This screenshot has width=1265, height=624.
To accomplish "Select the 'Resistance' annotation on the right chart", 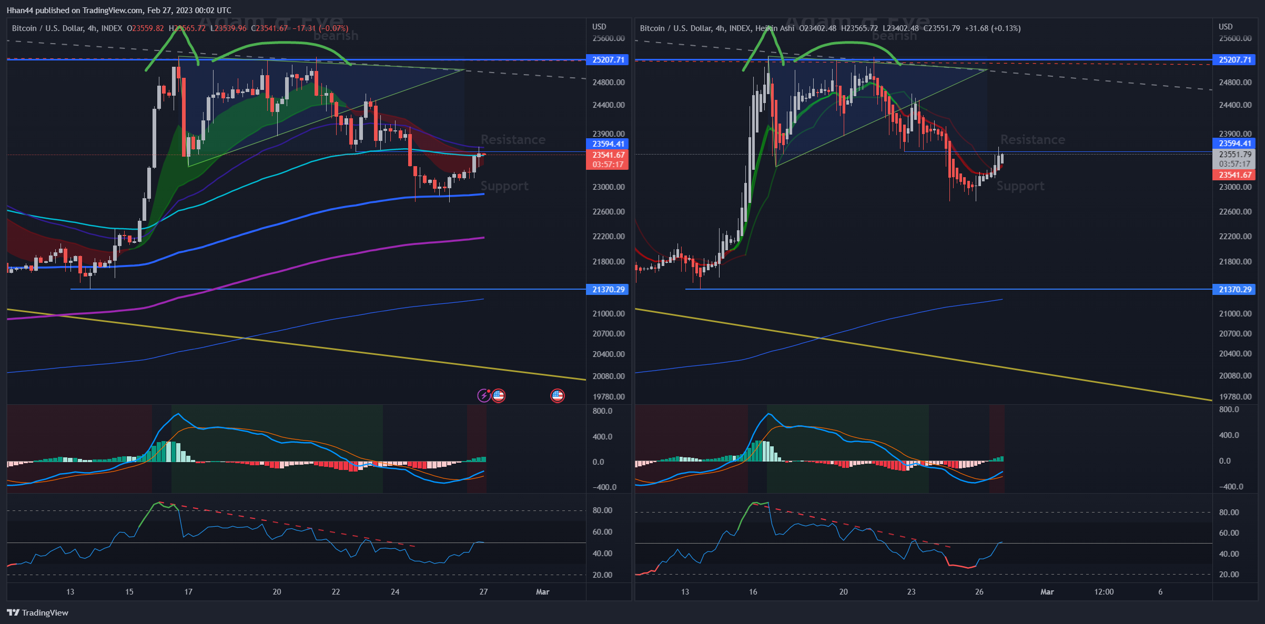I will pyautogui.click(x=1033, y=140).
